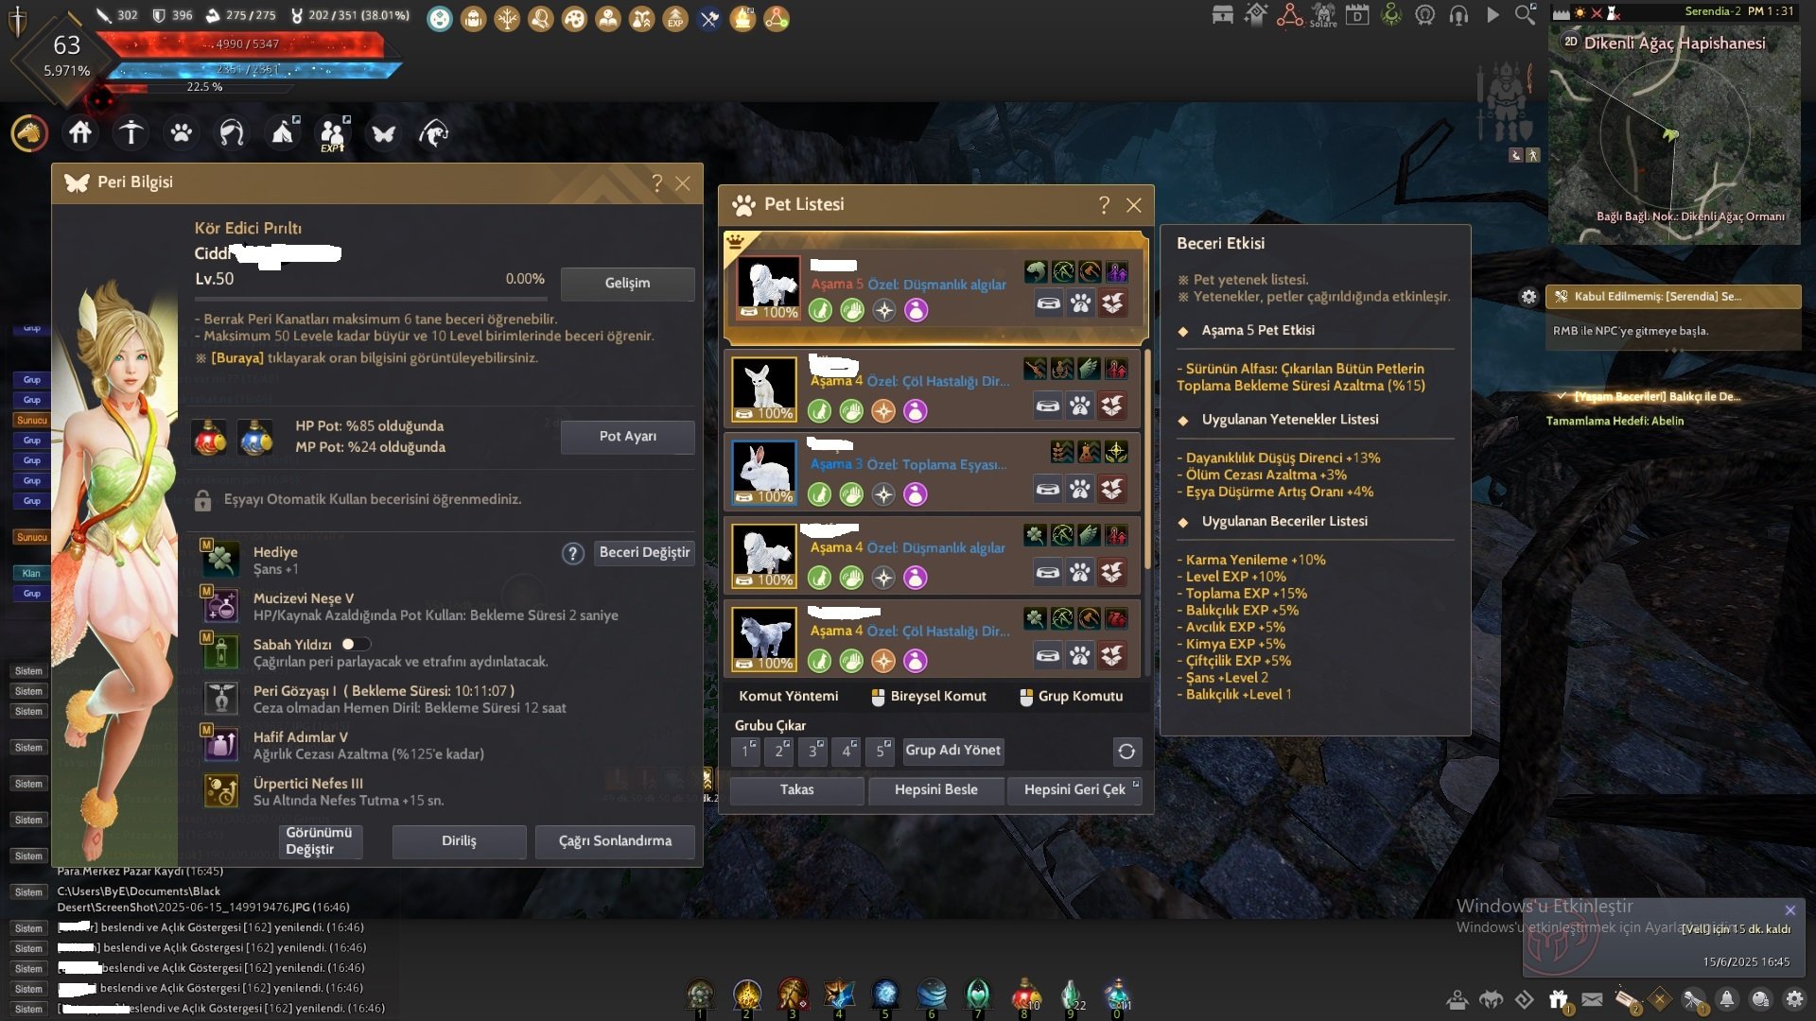
Task: Select the Grup Komutu option
Action: [1071, 697]
